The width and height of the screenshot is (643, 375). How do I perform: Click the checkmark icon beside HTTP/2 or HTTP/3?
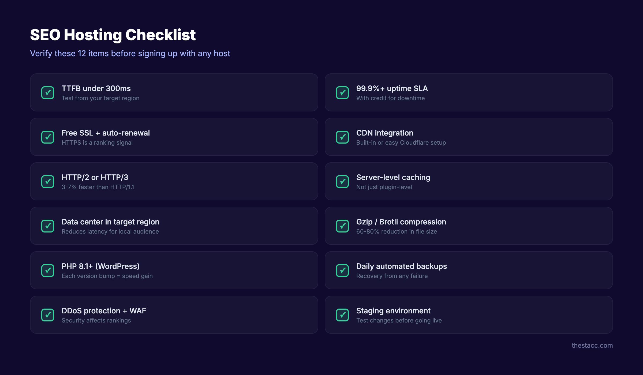point(48,181)
